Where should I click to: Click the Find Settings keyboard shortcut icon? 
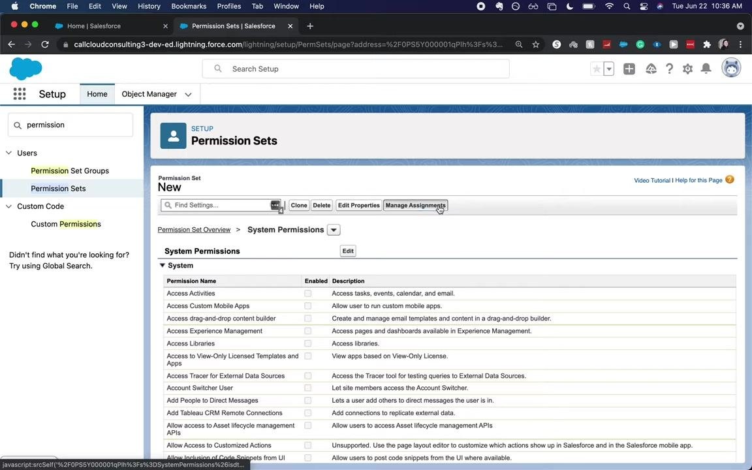click(x=275, y=206)
